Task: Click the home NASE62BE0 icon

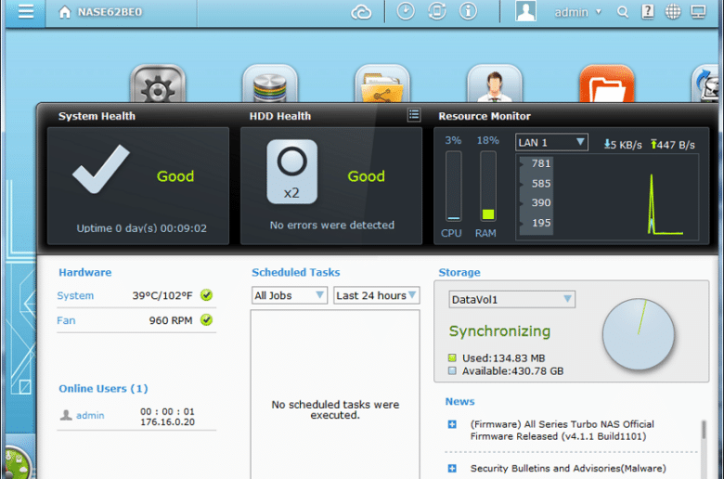Action: (65, 12)
